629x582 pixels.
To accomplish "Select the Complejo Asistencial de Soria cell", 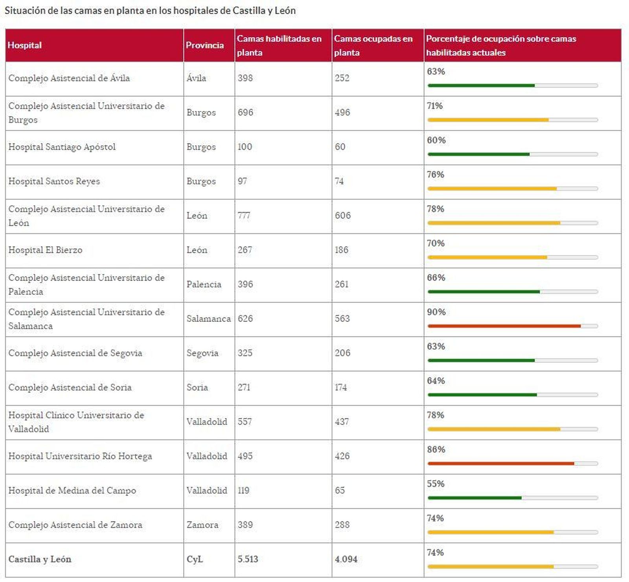I will point(70,388).
